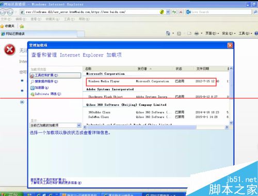The image size is (258, 196).
Task: Open the 收藏夹(A) menu
Action: point(52,19)
